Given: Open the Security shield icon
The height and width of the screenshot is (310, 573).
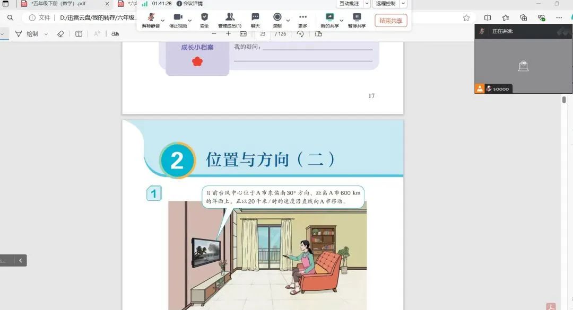Looking at the screenshot, I should click(x=204, y=20).
